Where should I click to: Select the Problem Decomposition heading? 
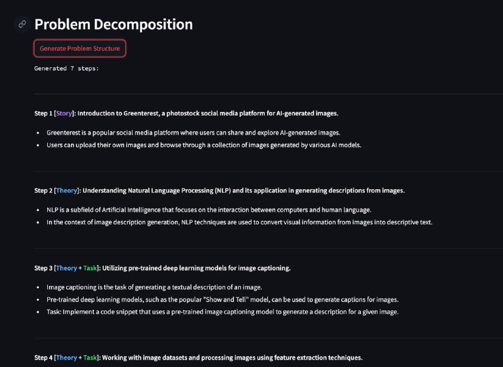click(114, 25)
